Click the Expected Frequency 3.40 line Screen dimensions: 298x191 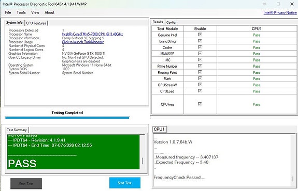click(181, 162)
